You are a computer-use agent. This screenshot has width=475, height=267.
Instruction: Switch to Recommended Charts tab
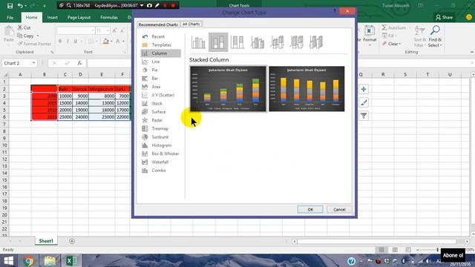(158, 24)
